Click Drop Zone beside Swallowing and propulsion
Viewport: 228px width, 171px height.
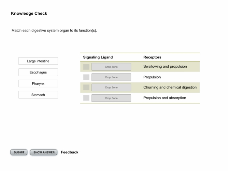pos(111,67)
